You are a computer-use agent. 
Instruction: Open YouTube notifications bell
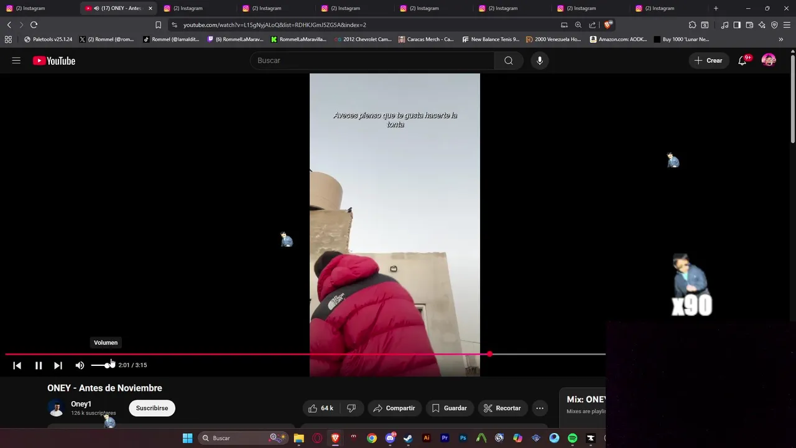pyautogui.click(x=743, y=60)
